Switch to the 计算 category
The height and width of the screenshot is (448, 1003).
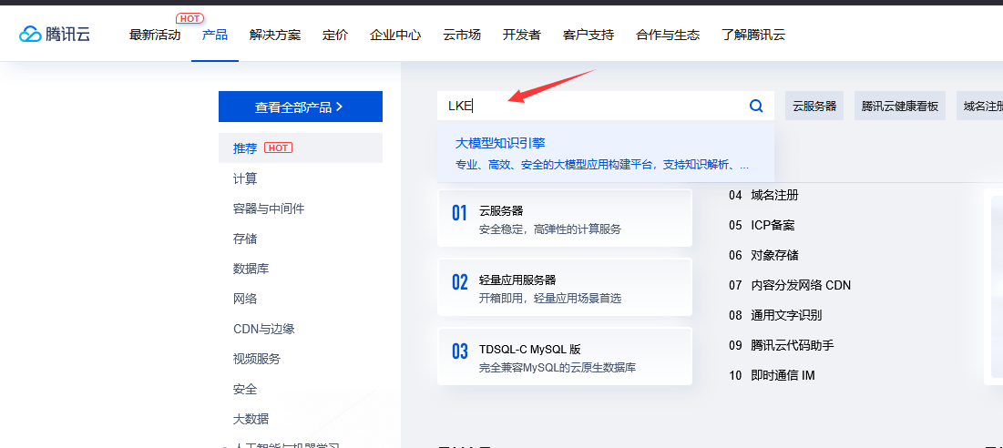(x=245, y=178)
